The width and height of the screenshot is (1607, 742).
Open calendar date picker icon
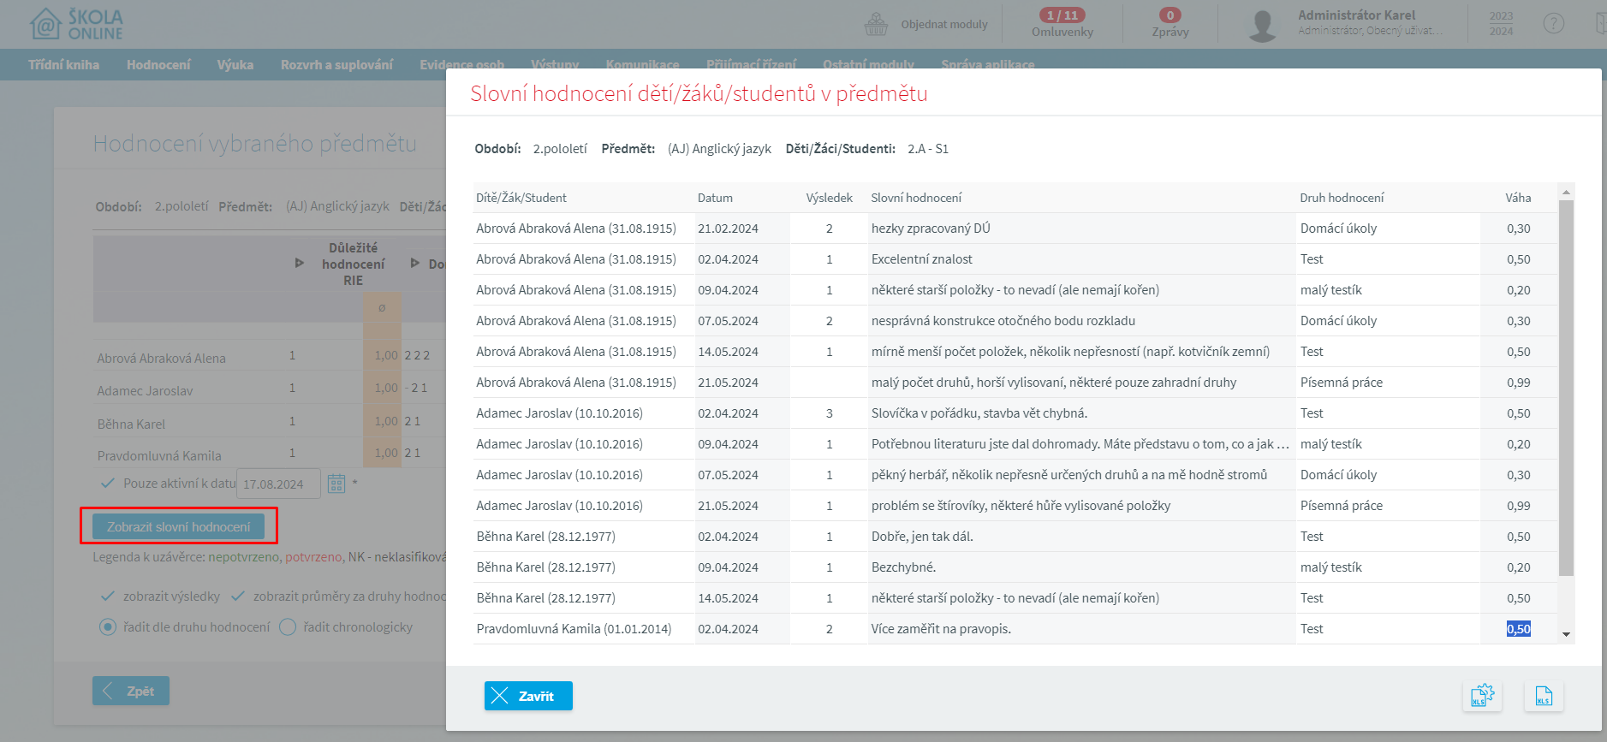click(x=336, y=484)
